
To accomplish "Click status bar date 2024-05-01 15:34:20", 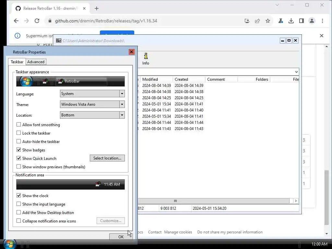I will (210, 208).
